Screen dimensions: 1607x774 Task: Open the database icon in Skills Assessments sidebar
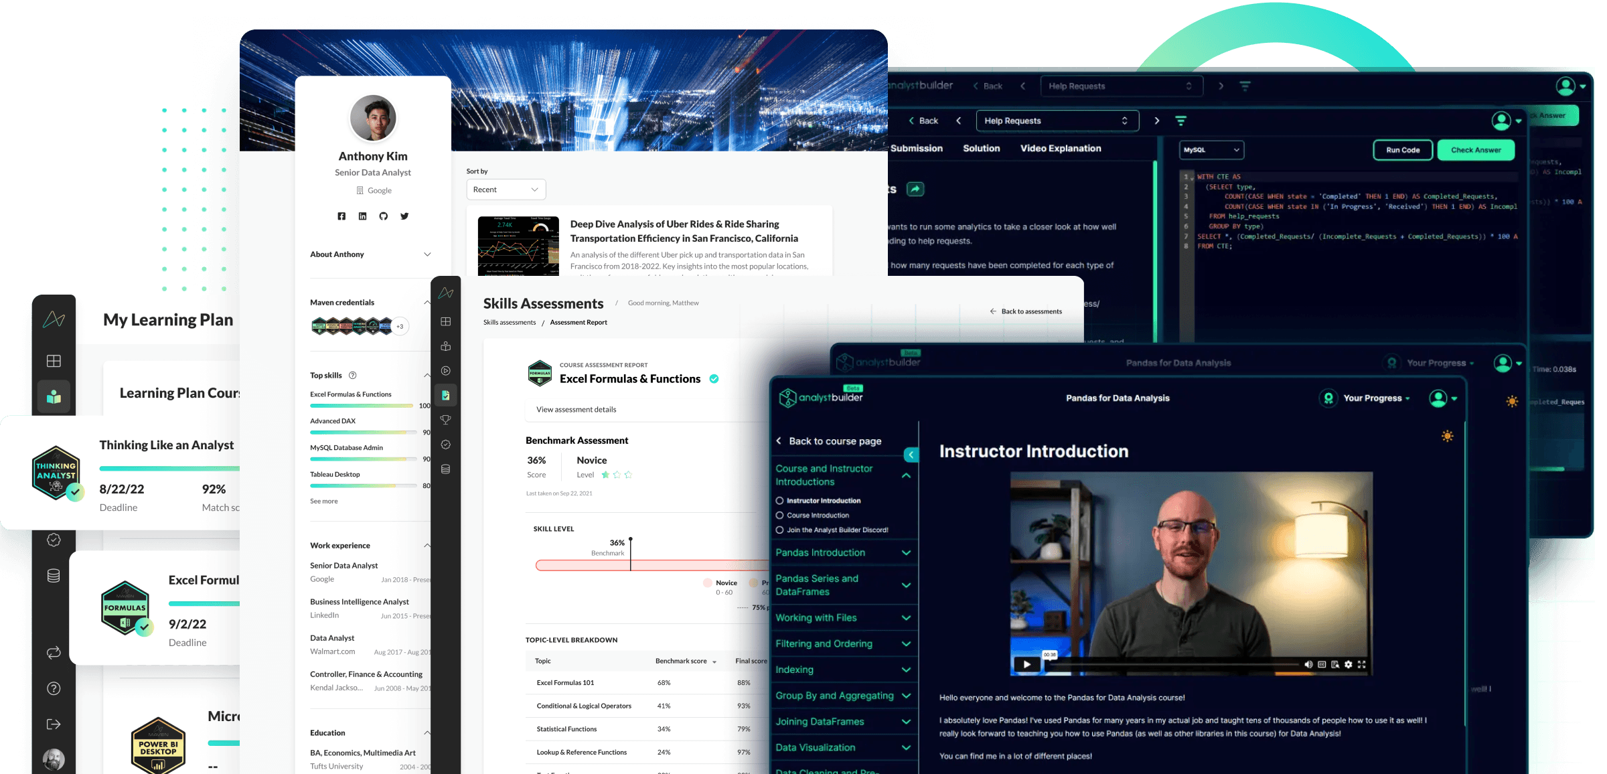[x=445, y=469]
